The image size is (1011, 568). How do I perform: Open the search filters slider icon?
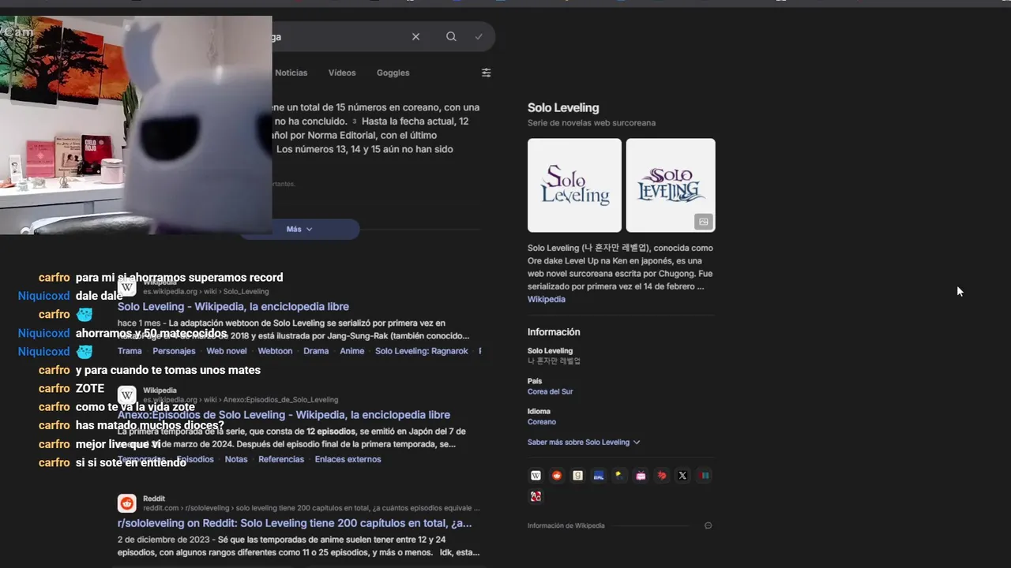(x=487, y=73)
